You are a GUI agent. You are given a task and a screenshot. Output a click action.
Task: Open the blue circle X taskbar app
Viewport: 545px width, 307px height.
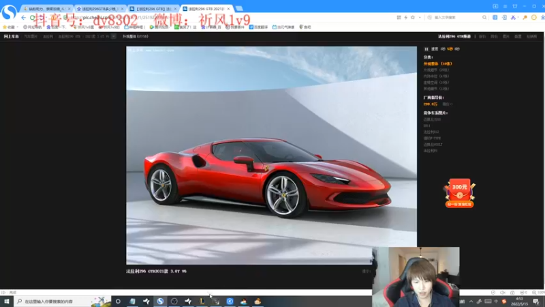coord(230,302)
